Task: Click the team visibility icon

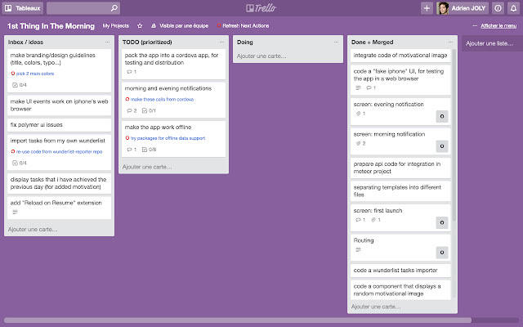Action: click(x=154, y=25)
